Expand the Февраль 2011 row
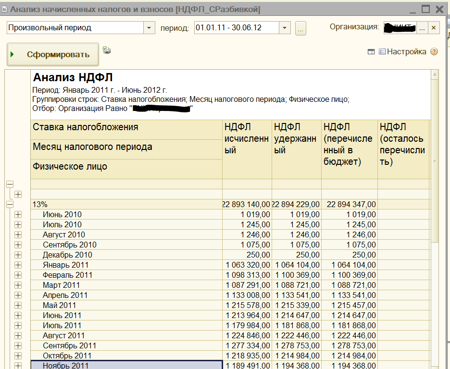Image resolution: width=450 pixels, height=369 pixels. click(x=18, y=275)
